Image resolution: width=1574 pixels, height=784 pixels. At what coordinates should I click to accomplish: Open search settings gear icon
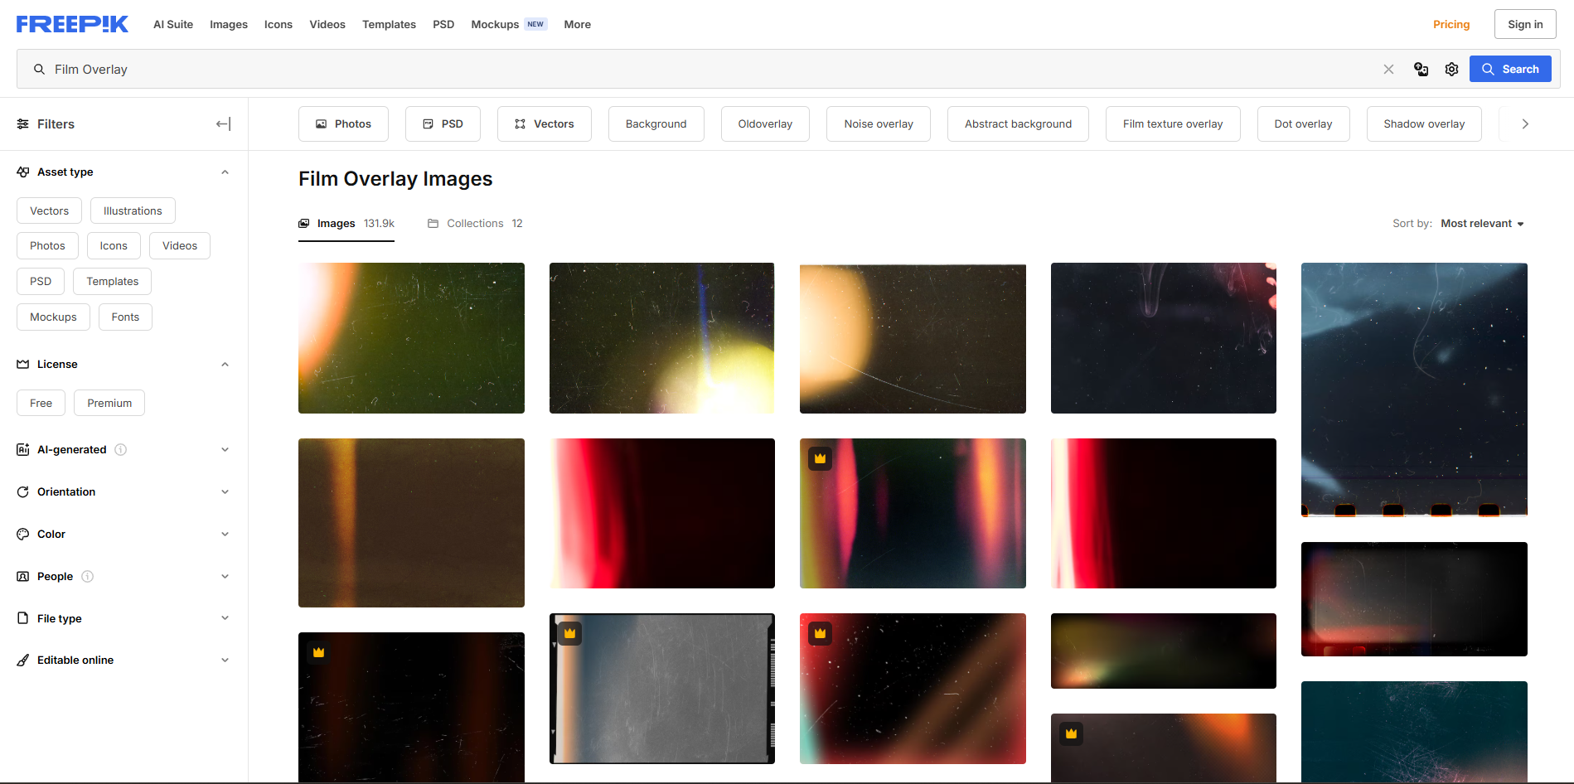(1451, 70)
